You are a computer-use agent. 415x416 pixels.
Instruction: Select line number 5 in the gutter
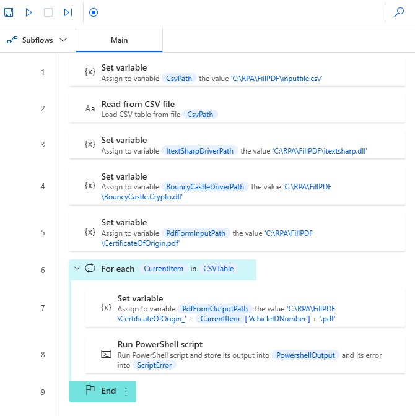click(43, 233)
